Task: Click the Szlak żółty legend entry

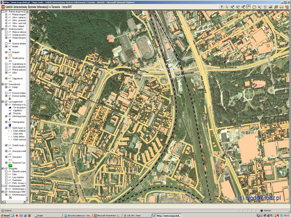Action: click(18, 134)
